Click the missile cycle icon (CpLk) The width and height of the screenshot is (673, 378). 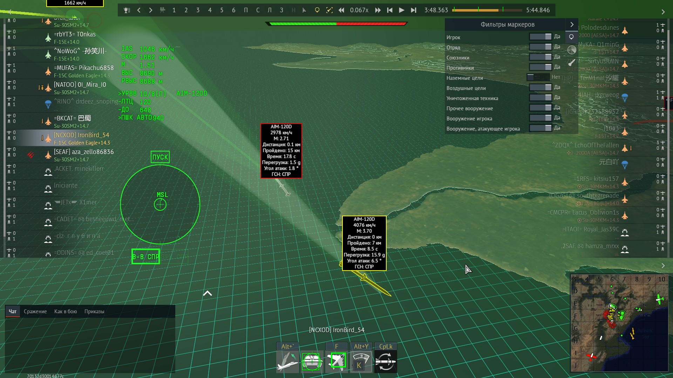386,362
